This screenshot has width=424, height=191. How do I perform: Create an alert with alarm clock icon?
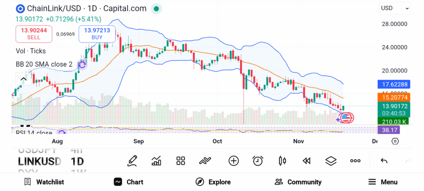258,161
